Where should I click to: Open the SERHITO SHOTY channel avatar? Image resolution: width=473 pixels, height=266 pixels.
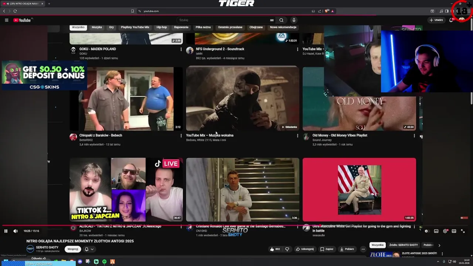pyautogui.click(x=30, y=249)
